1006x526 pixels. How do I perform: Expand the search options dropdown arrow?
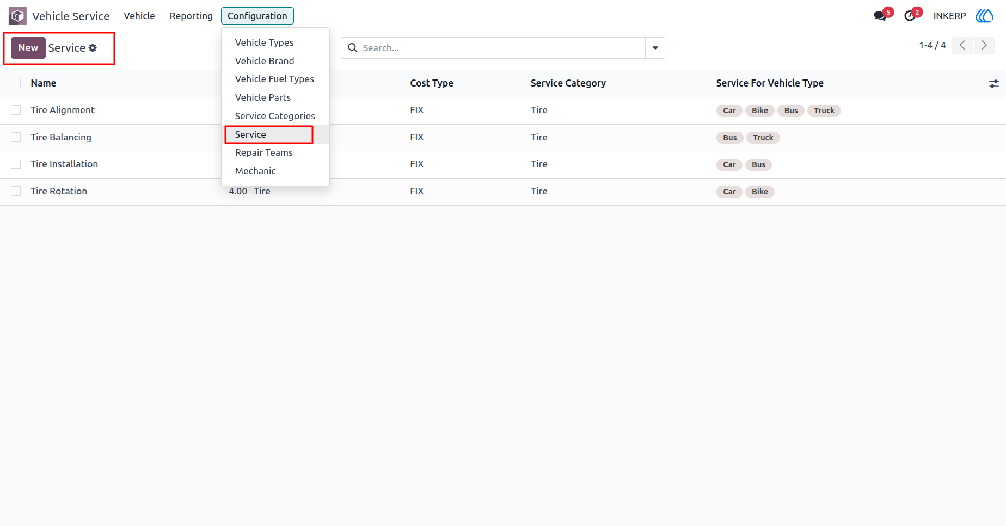pos(655,48)
